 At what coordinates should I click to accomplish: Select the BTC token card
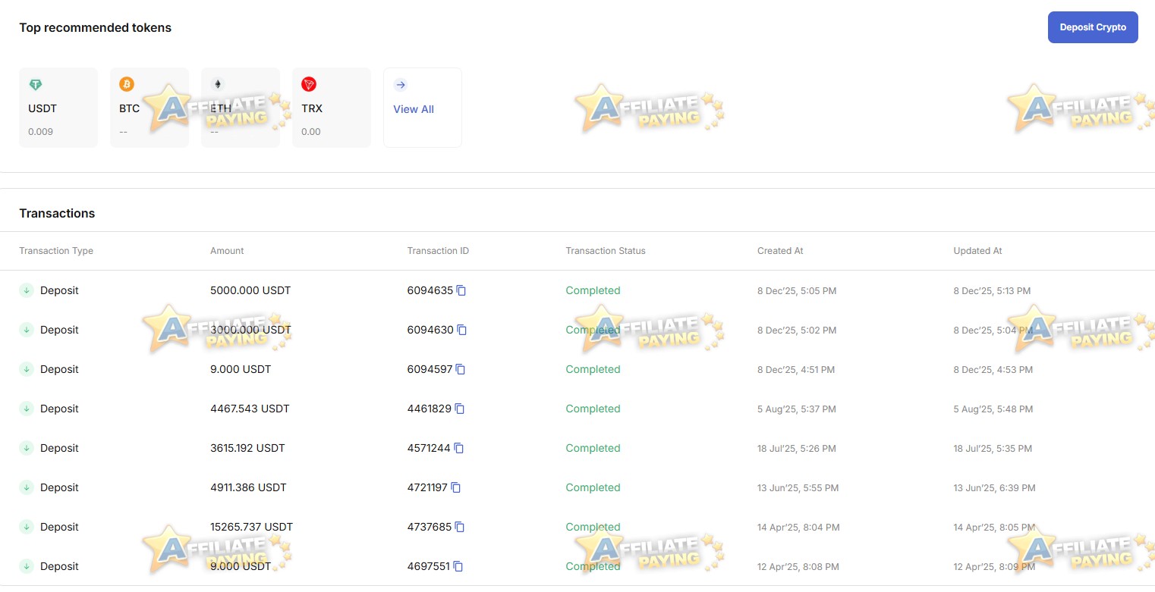(x=149, y=108)
